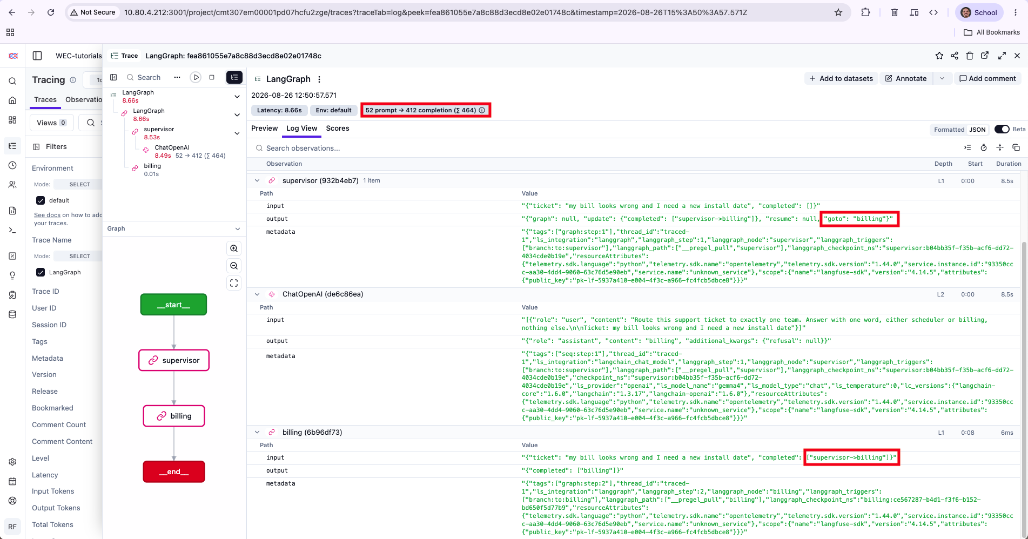Viewport: 1028px width, 539px height.
Task: Open the trace in a new tab
Action: [985, 56]
